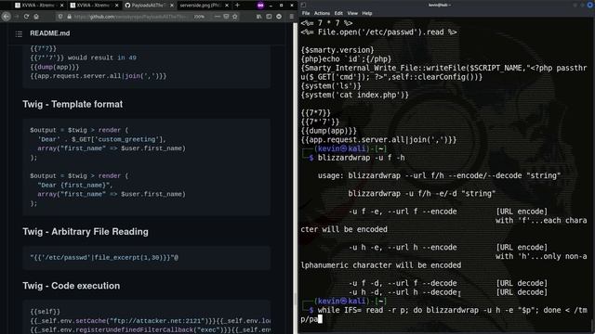This screenshot has width=595, height=334.
Task: Click the tracking protection shield icon
Action: (x=60, y=17)
